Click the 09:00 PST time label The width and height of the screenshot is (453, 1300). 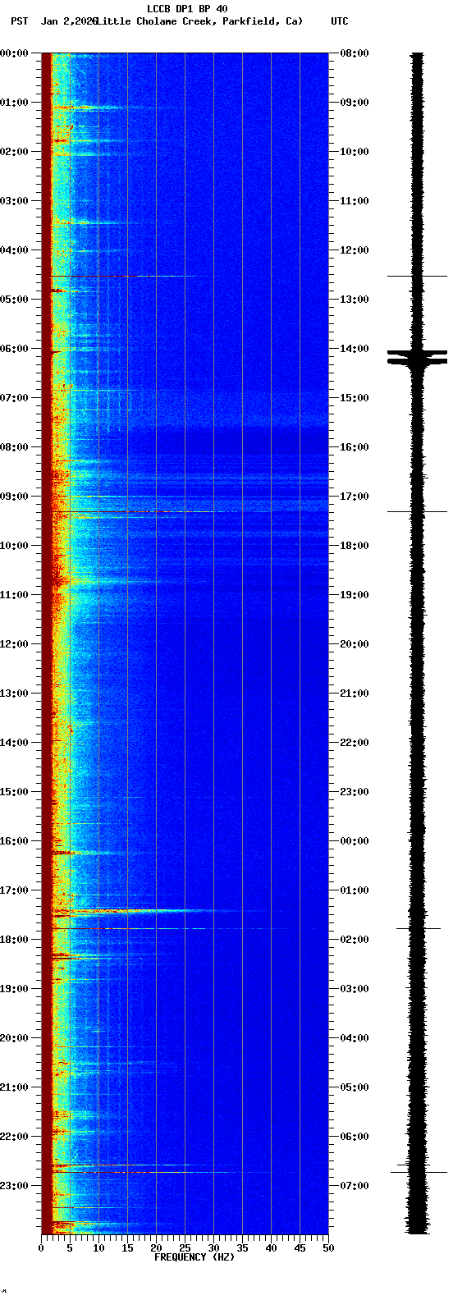[x=14, y=497]
